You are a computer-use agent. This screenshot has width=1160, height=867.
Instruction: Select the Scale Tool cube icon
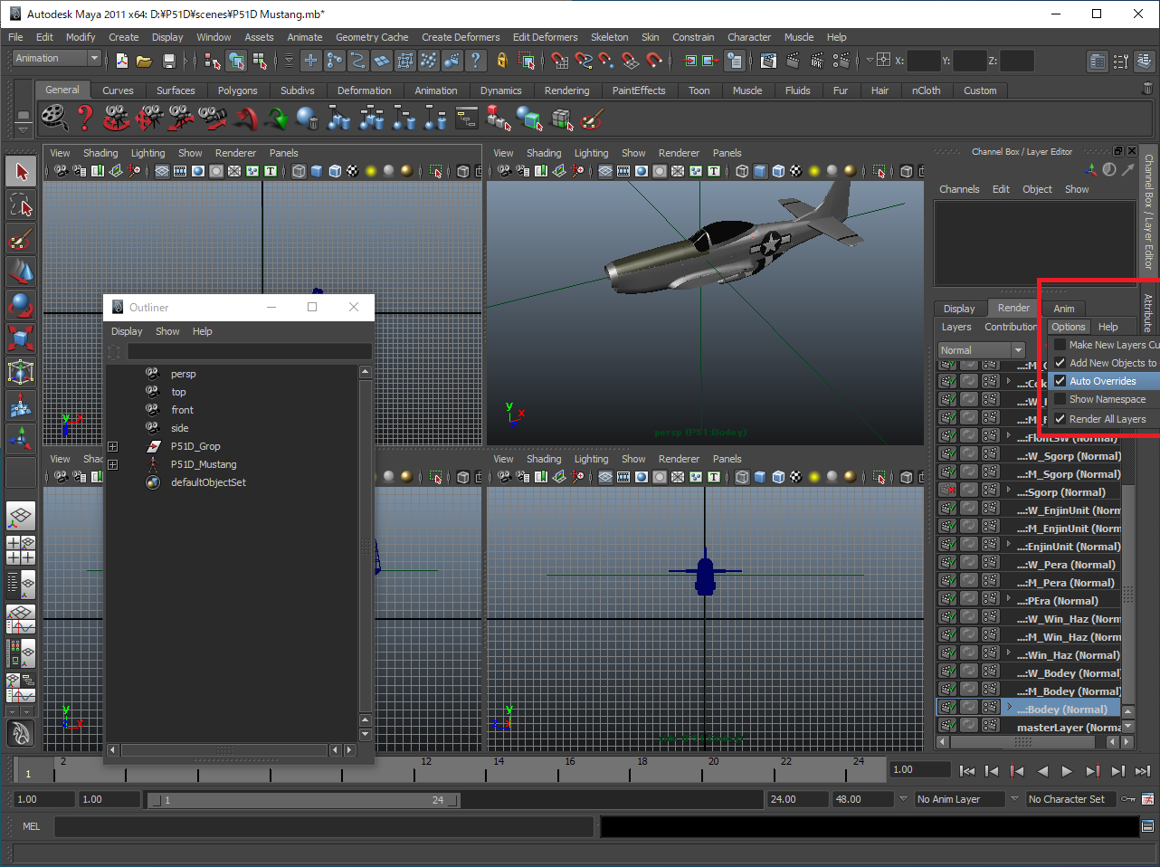pyautogui.click(x=21, y=338)
